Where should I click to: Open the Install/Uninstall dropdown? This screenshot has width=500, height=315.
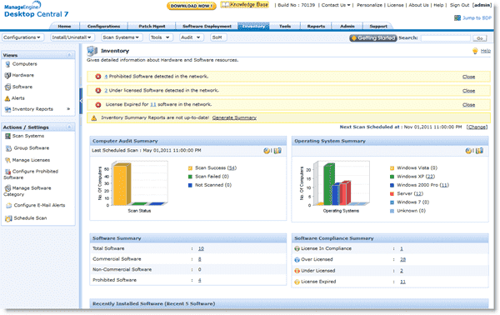click(72, 37)
